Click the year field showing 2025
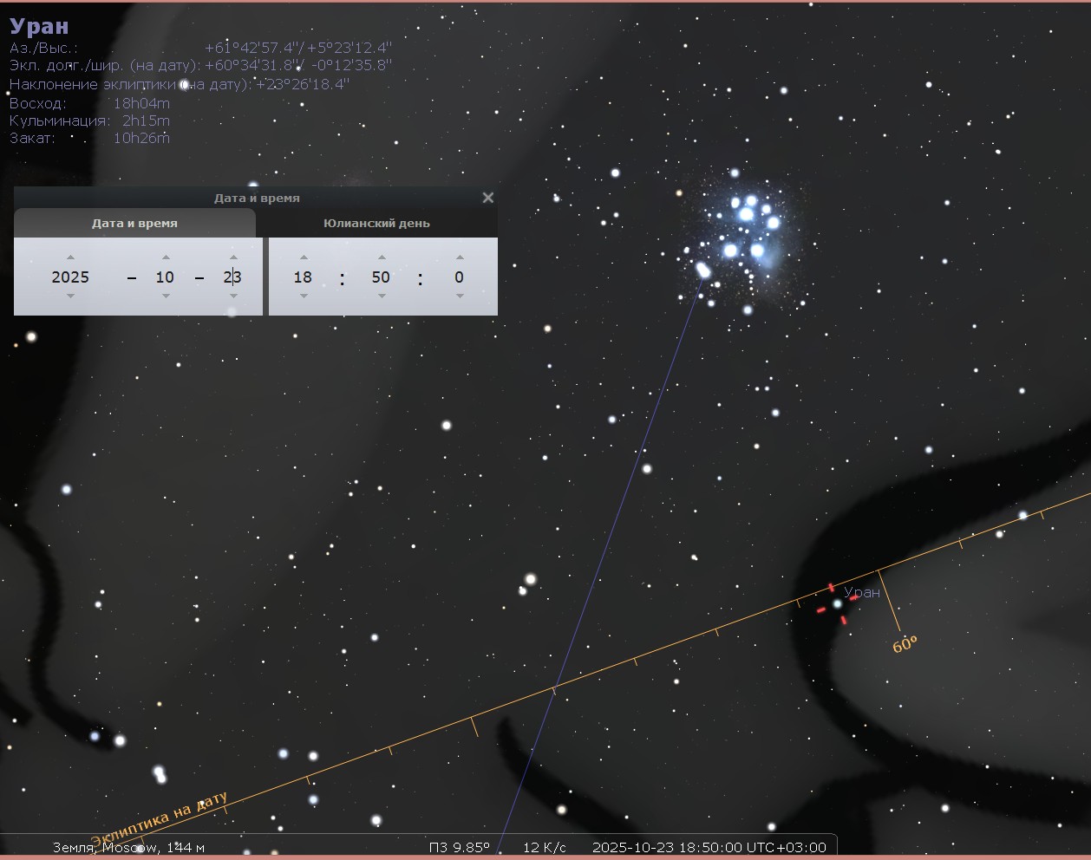Screen dimensions: 1091x860 70,277
